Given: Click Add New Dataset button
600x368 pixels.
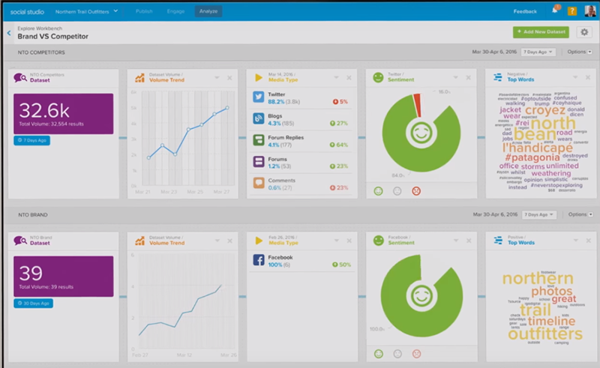Looking at the screenshot, I should point(540,32).
